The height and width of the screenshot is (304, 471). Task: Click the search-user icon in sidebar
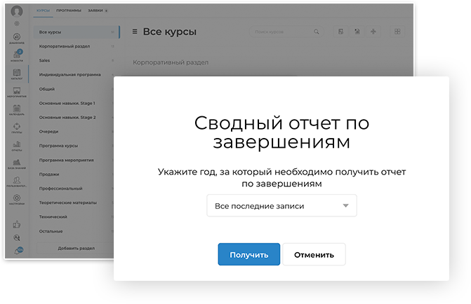pyautogui.click(x=17, y=237)
